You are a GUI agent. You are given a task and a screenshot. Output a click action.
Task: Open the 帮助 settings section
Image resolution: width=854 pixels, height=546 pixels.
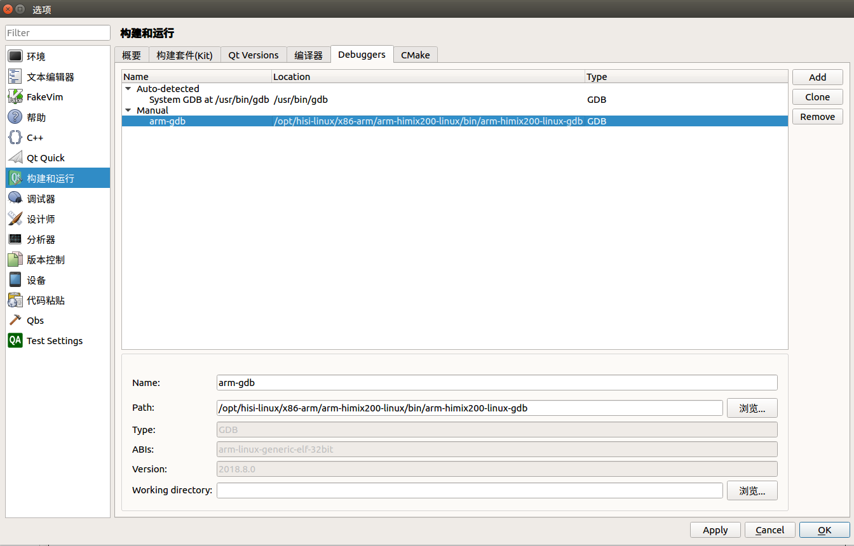pos(36,117)
